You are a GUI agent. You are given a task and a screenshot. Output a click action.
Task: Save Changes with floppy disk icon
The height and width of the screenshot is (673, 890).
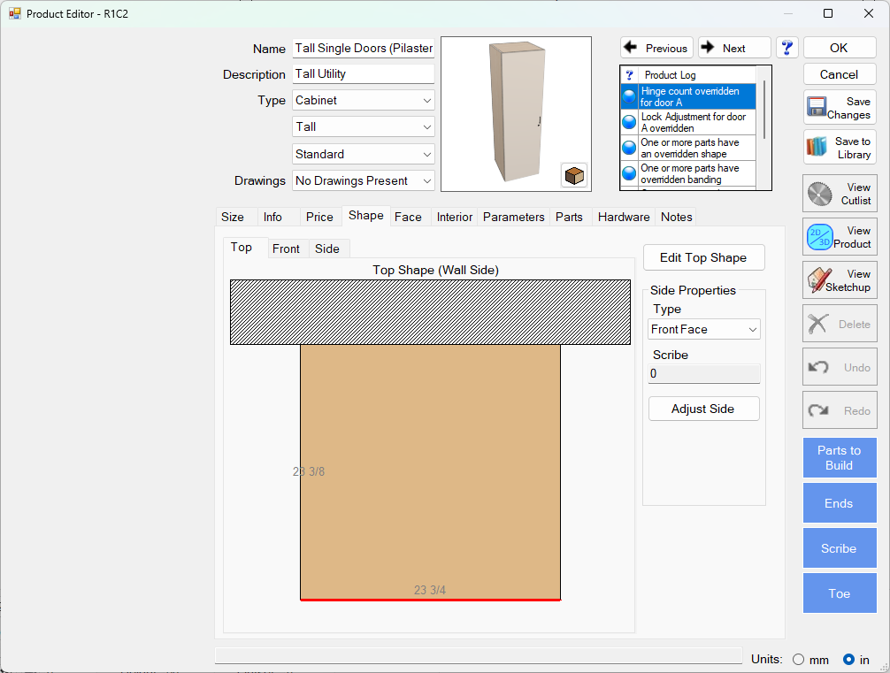(840, 108)
